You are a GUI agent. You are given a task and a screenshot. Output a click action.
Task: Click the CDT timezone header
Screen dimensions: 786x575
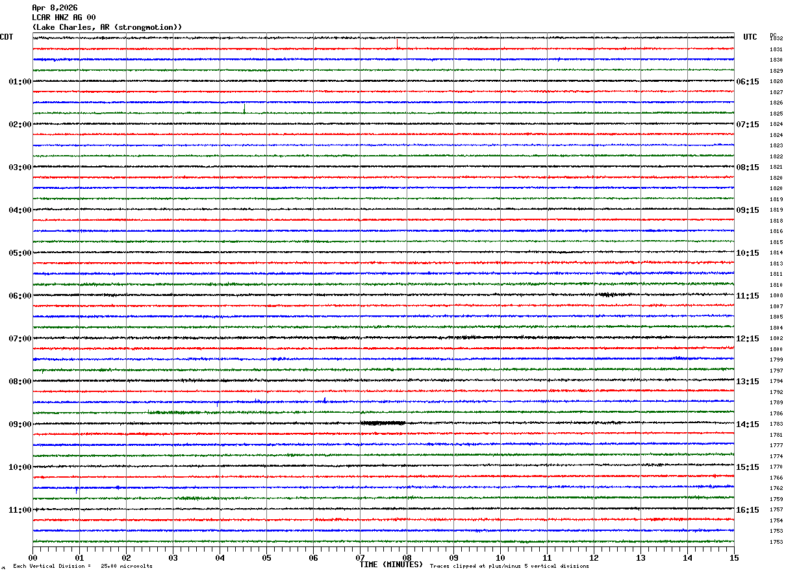[x=6, y=37]
